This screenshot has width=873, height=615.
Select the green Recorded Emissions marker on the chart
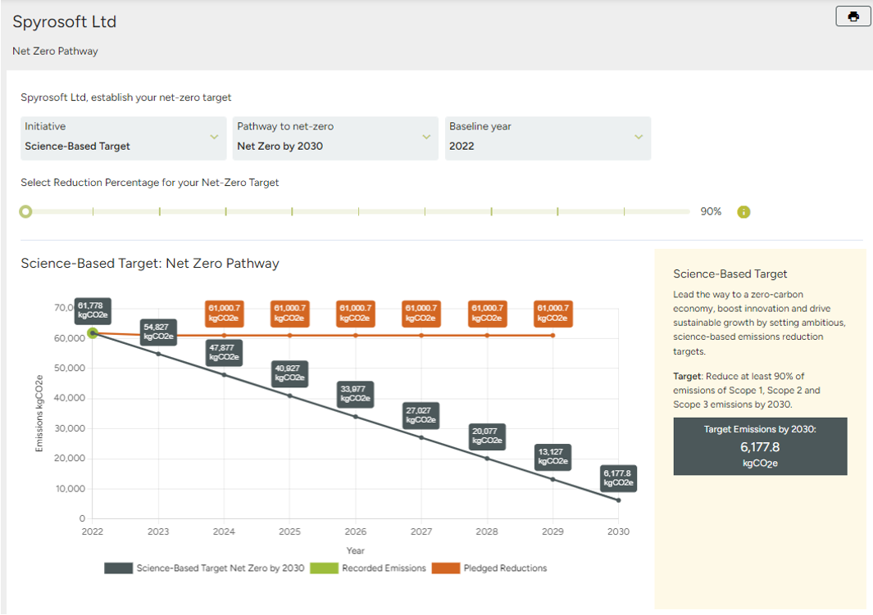point(93,333)
